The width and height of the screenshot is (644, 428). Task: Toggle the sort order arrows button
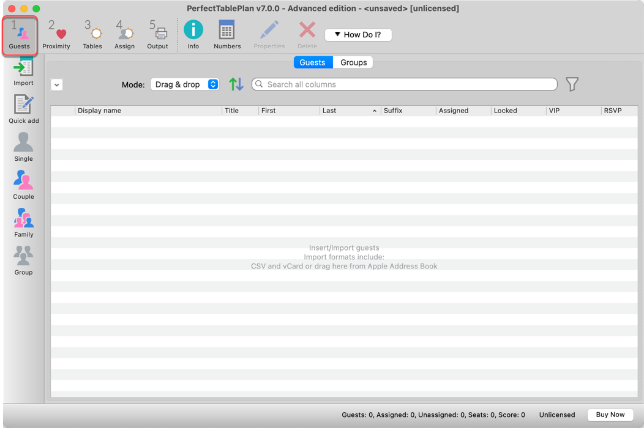236,84
